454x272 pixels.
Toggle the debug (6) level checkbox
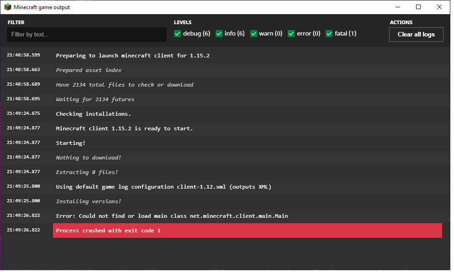coord(178,34)
